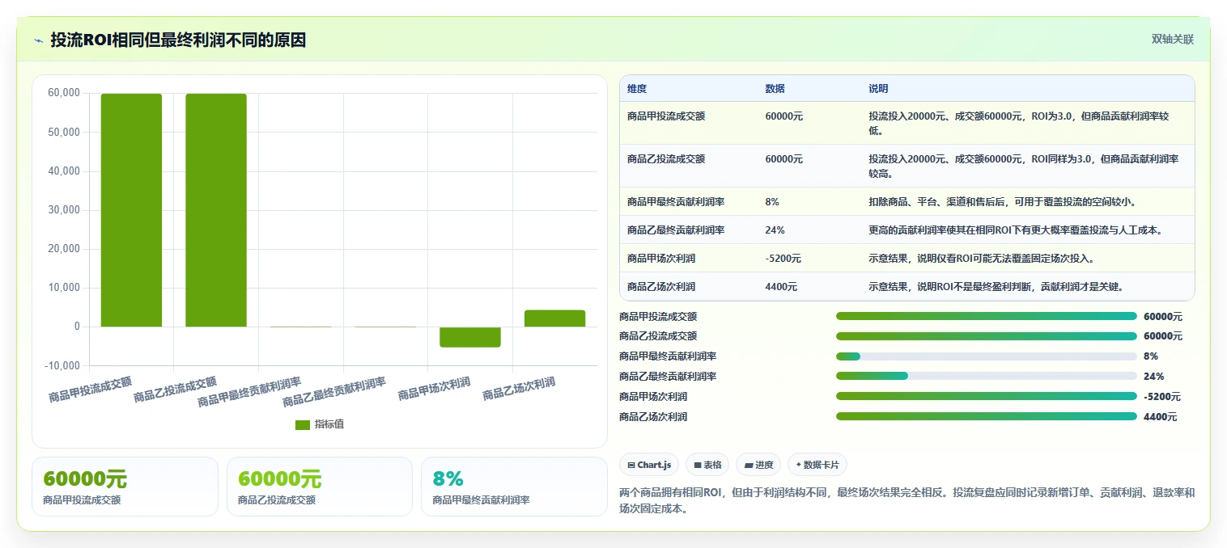Click table cell 商品乙最终贡献利润率
The image size is (1227, 548).
pos(676,230)
